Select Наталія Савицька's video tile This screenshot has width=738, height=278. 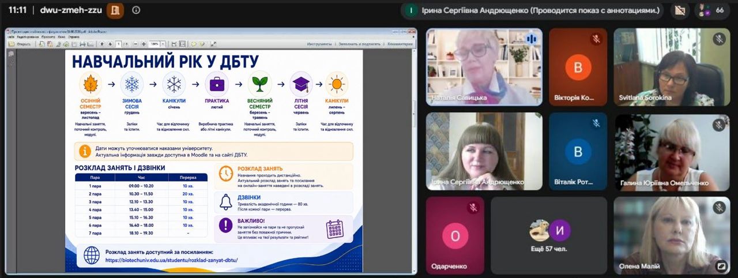pos(484,67)
